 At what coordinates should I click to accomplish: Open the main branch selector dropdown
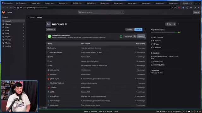(x=51, y=30)
